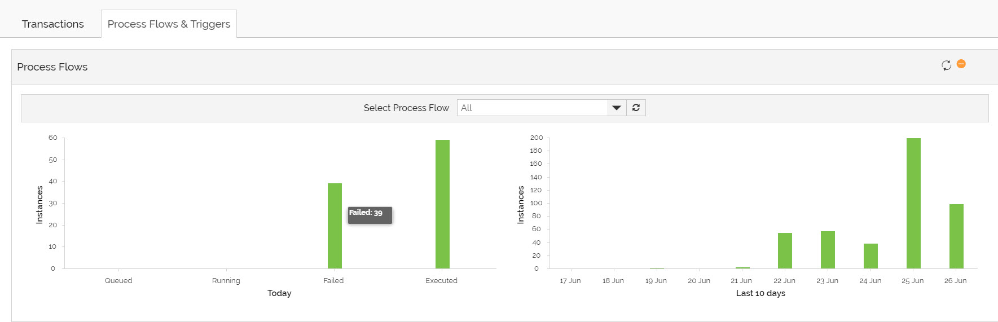This screenshot has height=322, width=998.
Task: Click the Select Process Flow field showing All
Action: tap(531, 108)
